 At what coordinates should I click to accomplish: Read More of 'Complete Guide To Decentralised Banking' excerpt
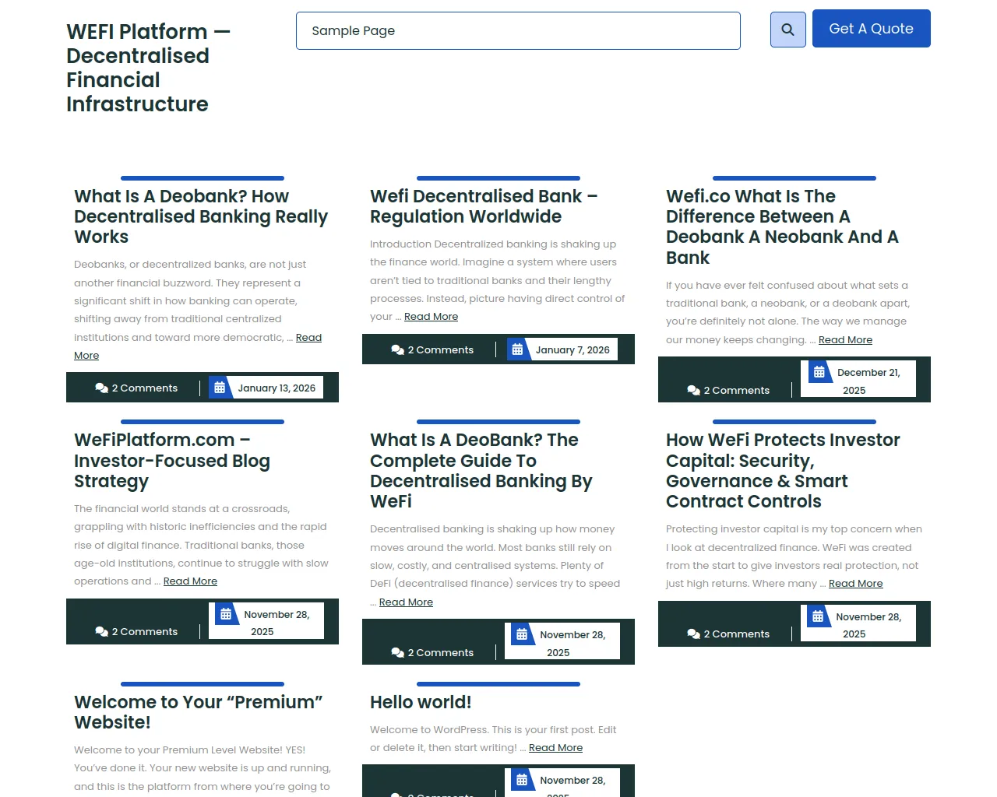(406, 602)
